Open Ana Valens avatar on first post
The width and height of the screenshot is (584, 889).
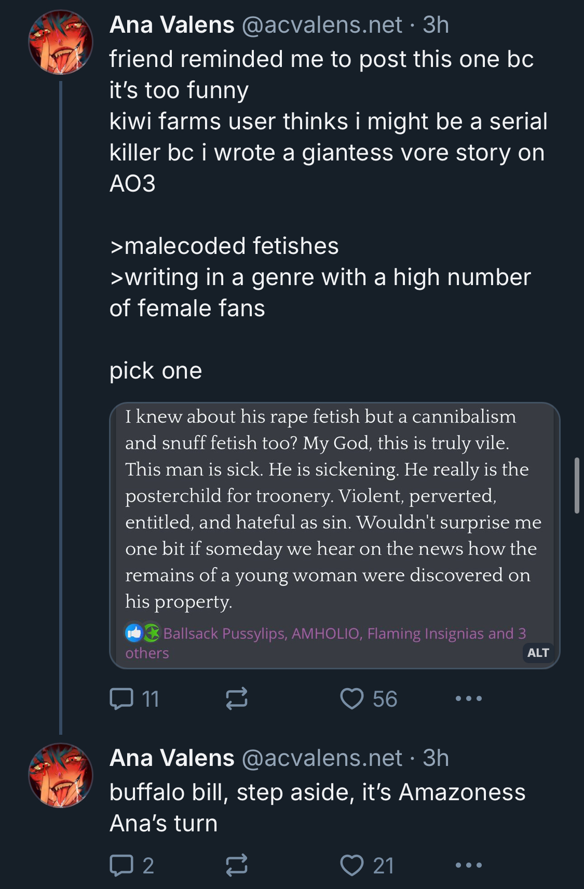(x=61, y=42)
